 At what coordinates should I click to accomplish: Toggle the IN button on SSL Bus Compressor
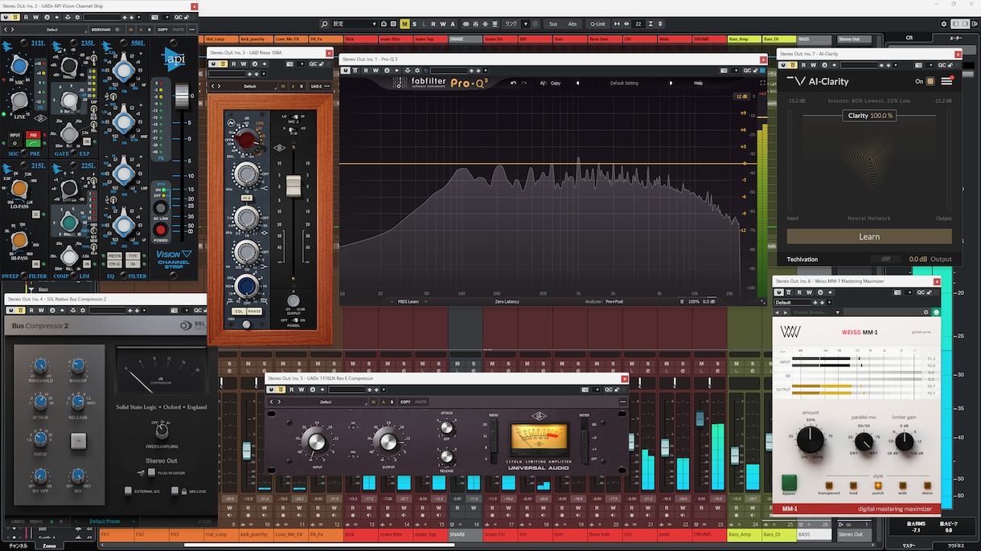(78, 440)
